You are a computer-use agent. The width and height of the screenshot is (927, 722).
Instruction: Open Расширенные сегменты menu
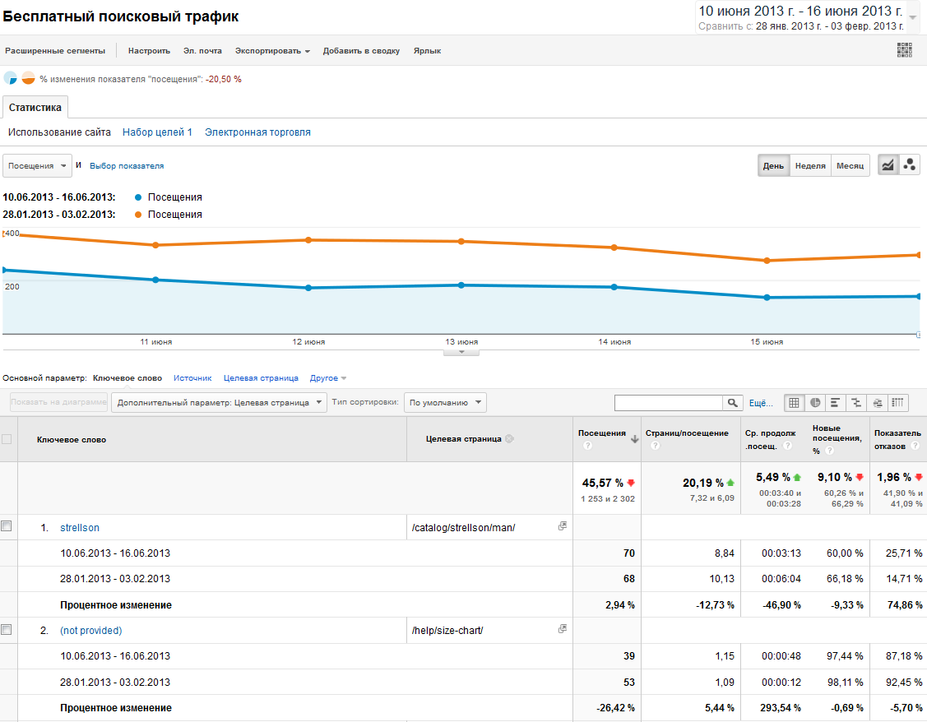click(55, 51)
